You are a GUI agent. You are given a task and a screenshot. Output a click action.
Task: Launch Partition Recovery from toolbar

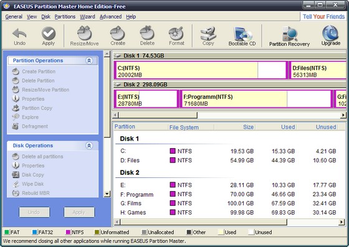pyautogui.click(x=289, y=37)
